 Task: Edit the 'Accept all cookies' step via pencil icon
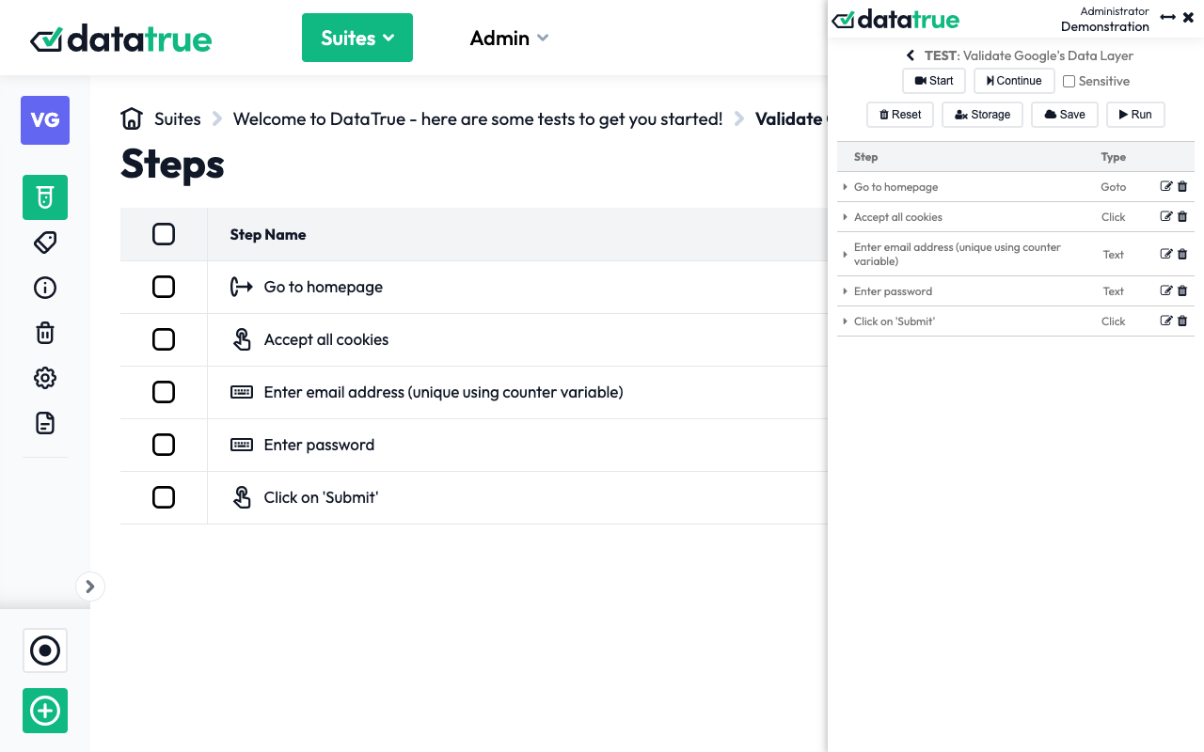(1166, 216)
